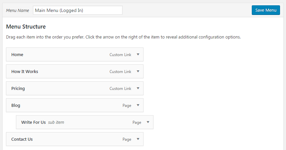Click Page type label on Contact Us row

coord(127,139)
